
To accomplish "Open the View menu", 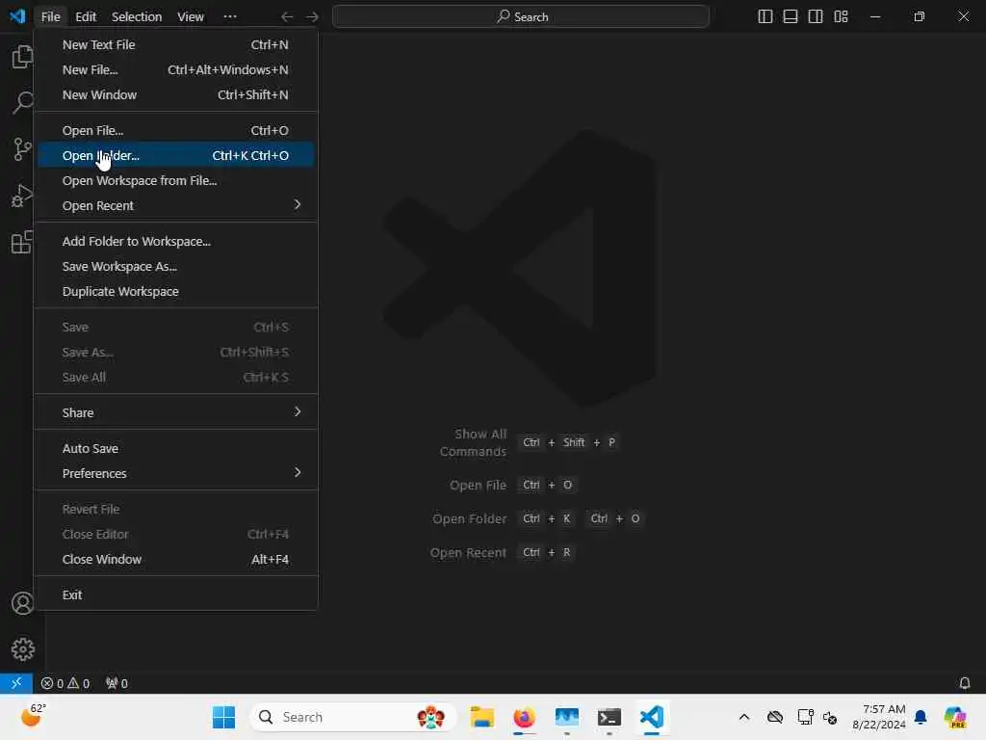I will pyautogui.click(x=190, y=16).
